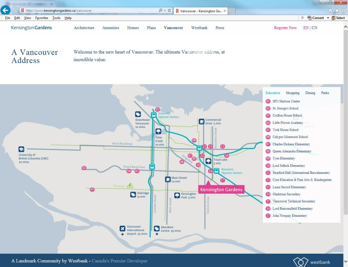The height and width of the screenshot is (267, 348).
Task: Open the browser Tools gear icon
Action: (x=344, y=11)
